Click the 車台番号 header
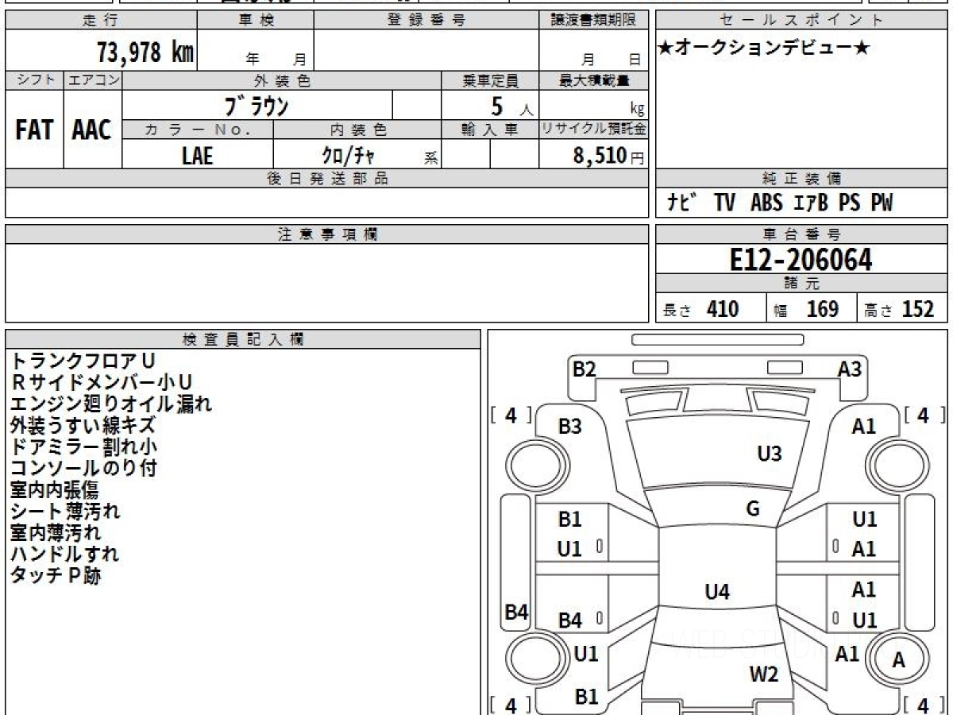953x715 pixels. [x=802, y=234]
